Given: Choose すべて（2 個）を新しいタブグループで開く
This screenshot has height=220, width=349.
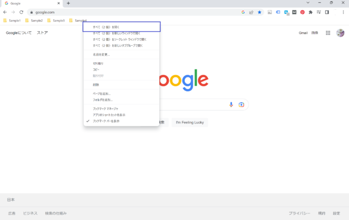Looking at the screenshot, I should click(122, 46).
